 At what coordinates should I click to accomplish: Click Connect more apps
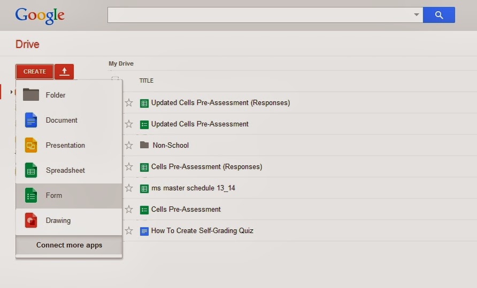(x=69, y=245)
